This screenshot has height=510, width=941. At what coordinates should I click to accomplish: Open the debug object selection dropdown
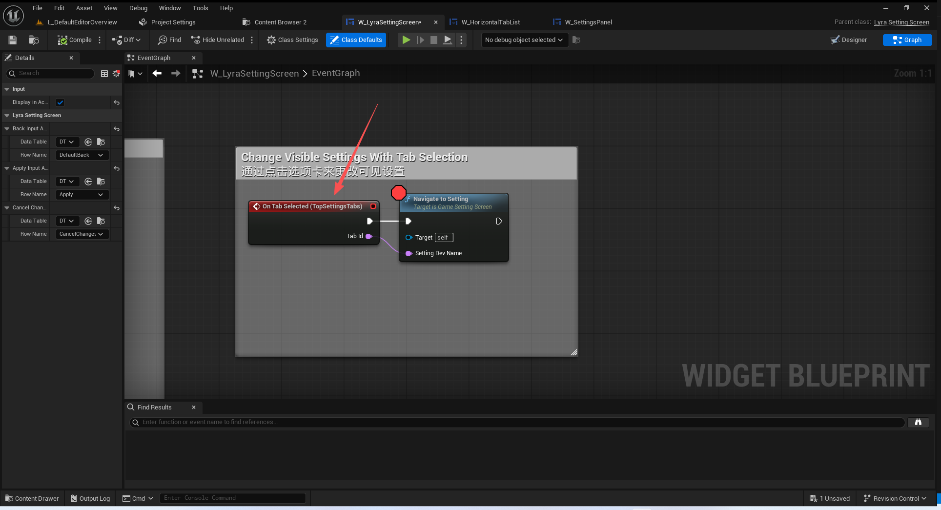pyautogui.click(x=524, y=40)
